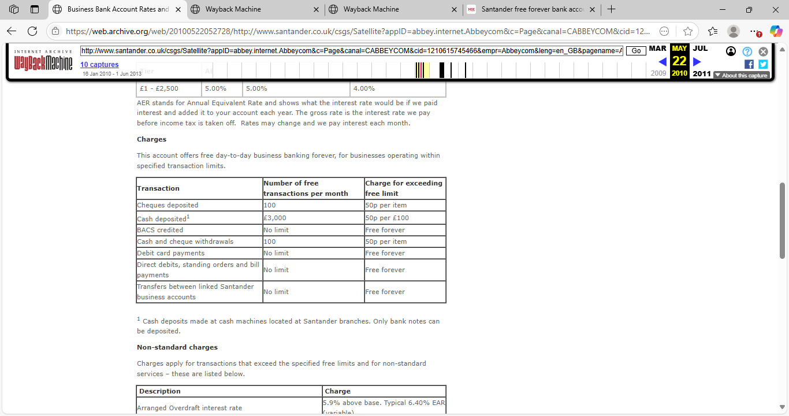Click the Wayback Machine logo
The width and height of the screenshot is (789, 416).
pyautogui.click(x=43, y=60)
